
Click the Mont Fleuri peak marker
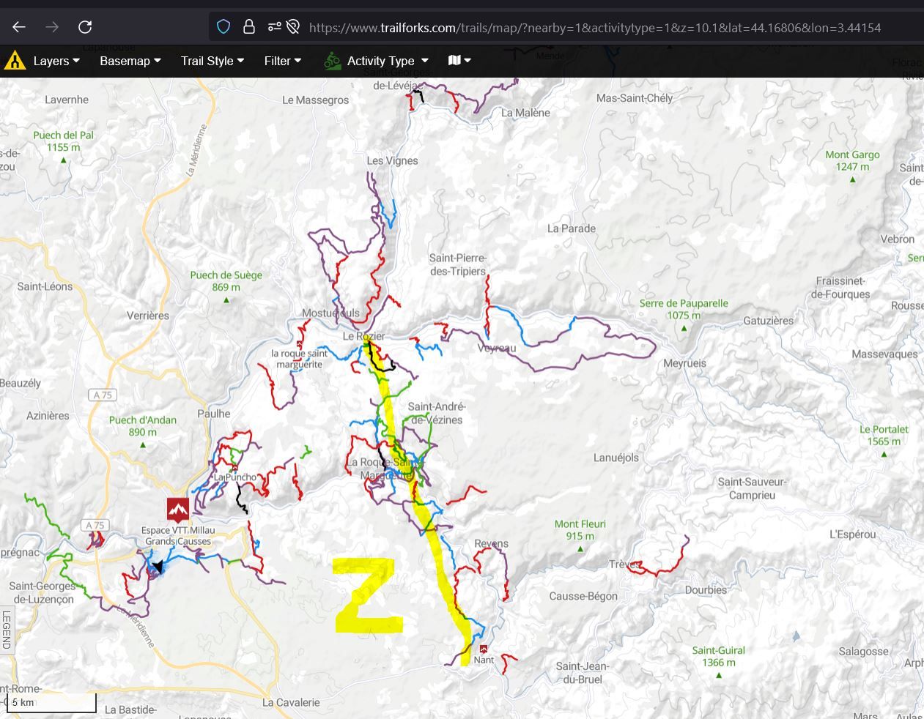click(x=580, y=548)
